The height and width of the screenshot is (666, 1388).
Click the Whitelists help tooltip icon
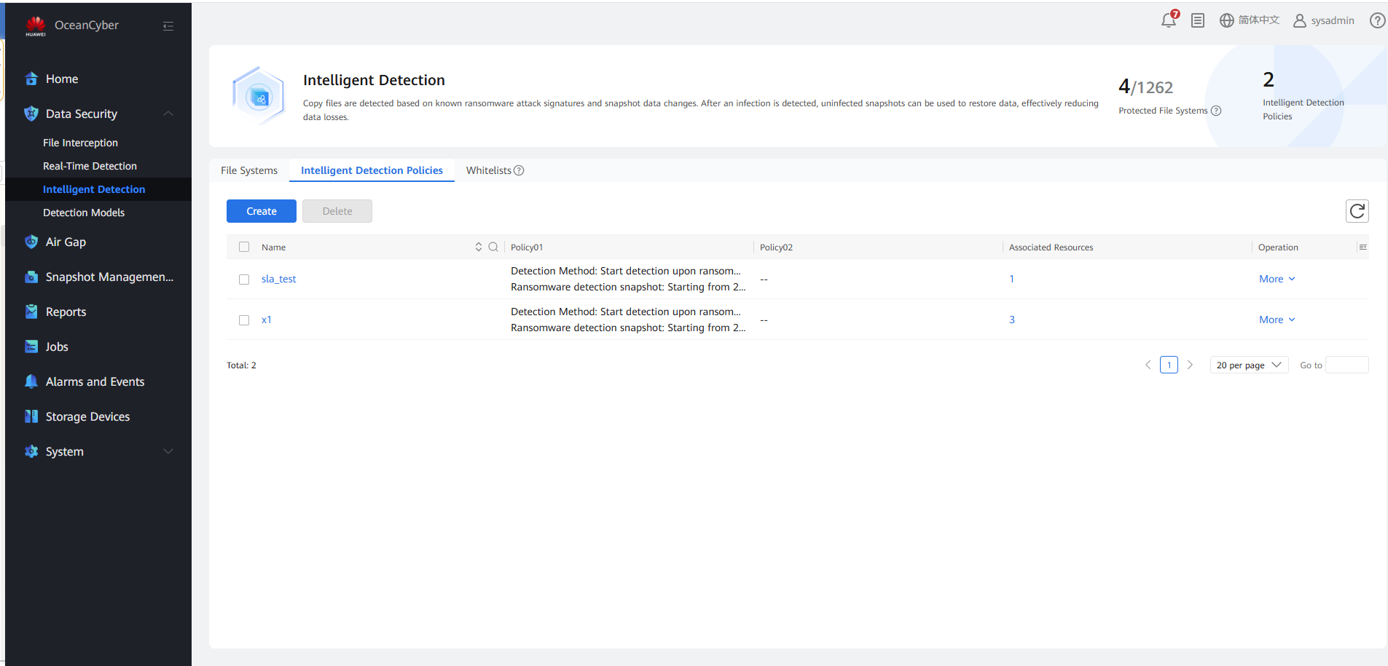(519, 170)
